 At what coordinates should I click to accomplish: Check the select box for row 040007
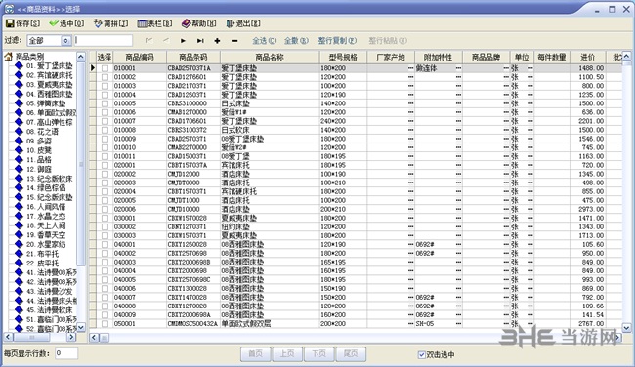[105, 298]
